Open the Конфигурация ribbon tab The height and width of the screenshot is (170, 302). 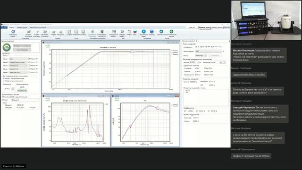coord(22,27)
